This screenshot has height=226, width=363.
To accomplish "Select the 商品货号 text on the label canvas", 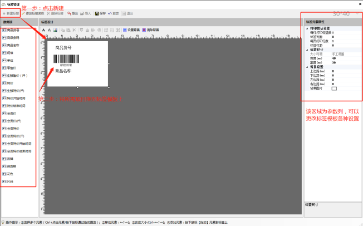I will coord(63,48).
